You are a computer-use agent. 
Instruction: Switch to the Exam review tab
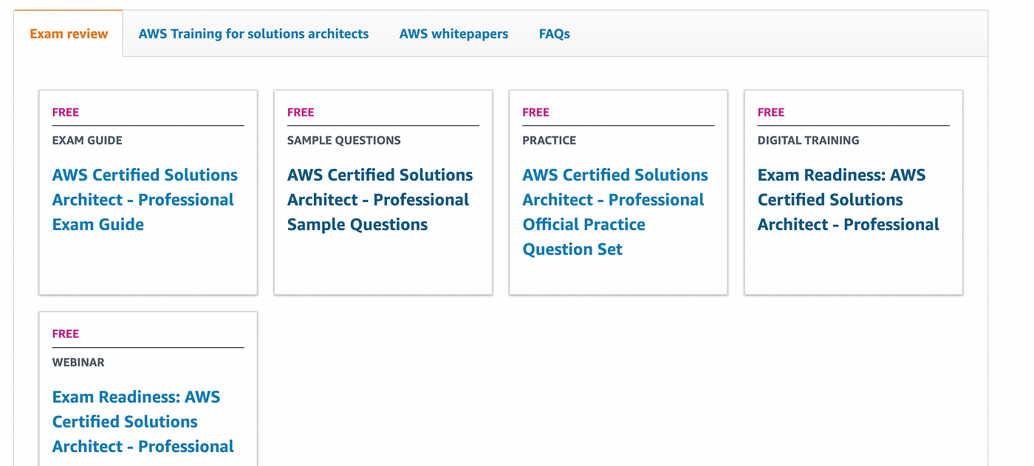[69, 34]
